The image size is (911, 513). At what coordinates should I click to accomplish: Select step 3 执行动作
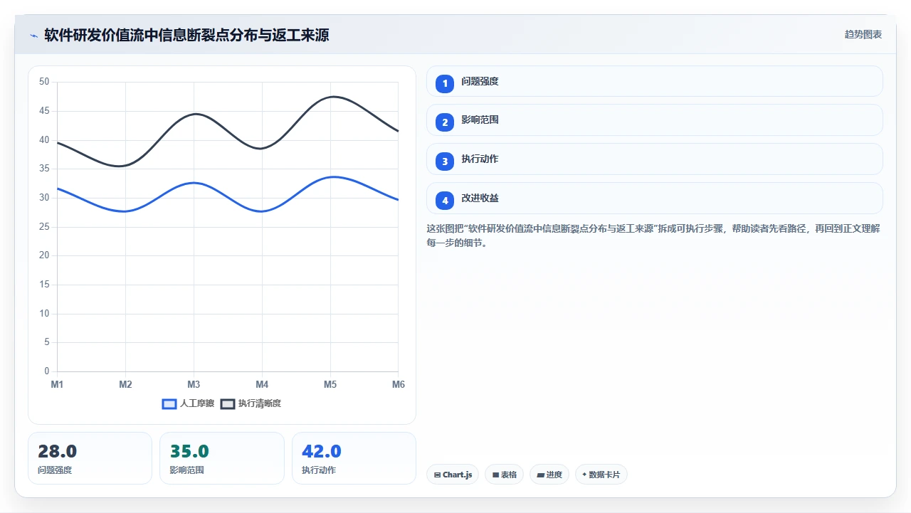coord(654,159)
